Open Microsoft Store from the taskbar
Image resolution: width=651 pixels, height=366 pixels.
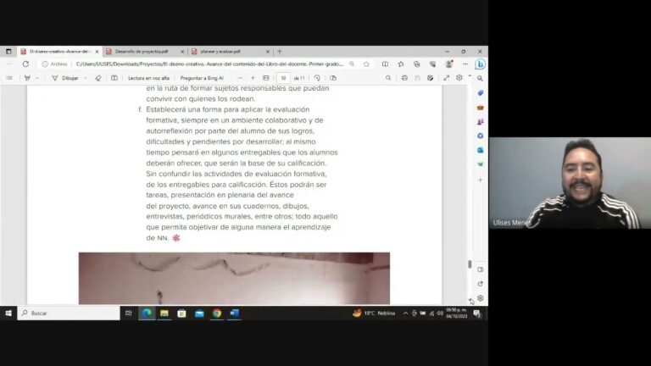[x=182, y=313]
